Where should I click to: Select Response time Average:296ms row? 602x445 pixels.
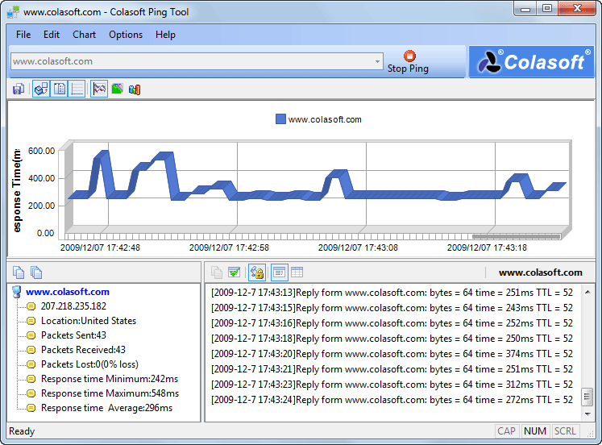click(x=106, y=408)
